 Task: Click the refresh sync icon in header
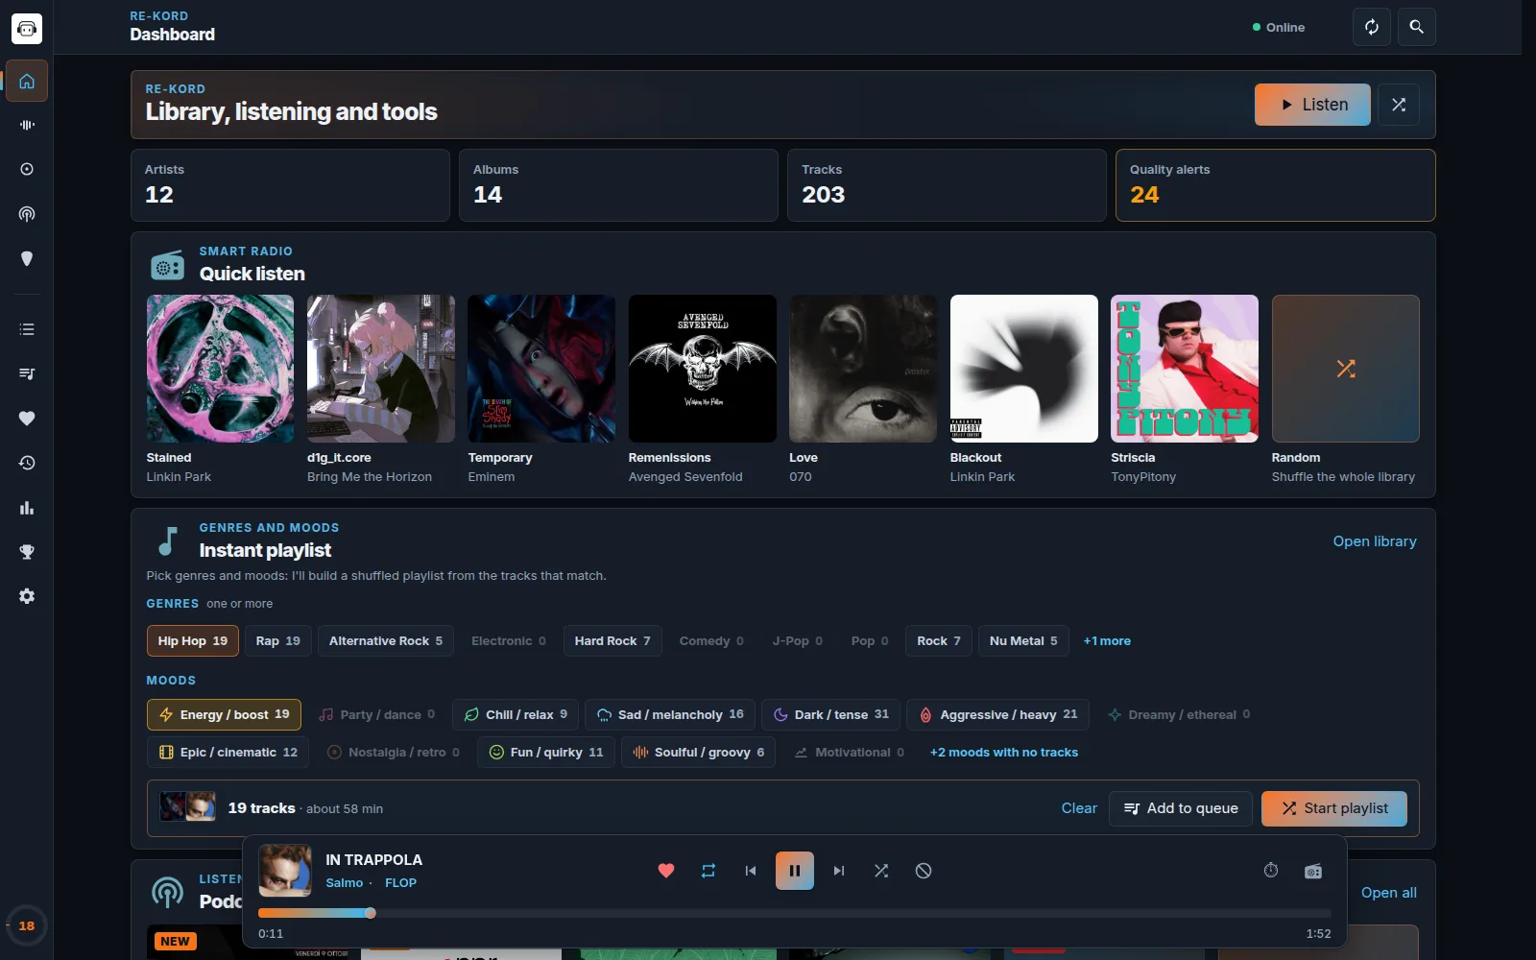point(1372,27)
